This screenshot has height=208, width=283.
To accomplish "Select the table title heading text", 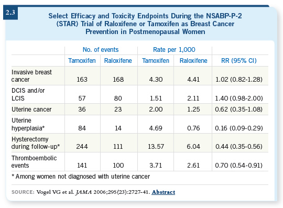I will [145, 24].
